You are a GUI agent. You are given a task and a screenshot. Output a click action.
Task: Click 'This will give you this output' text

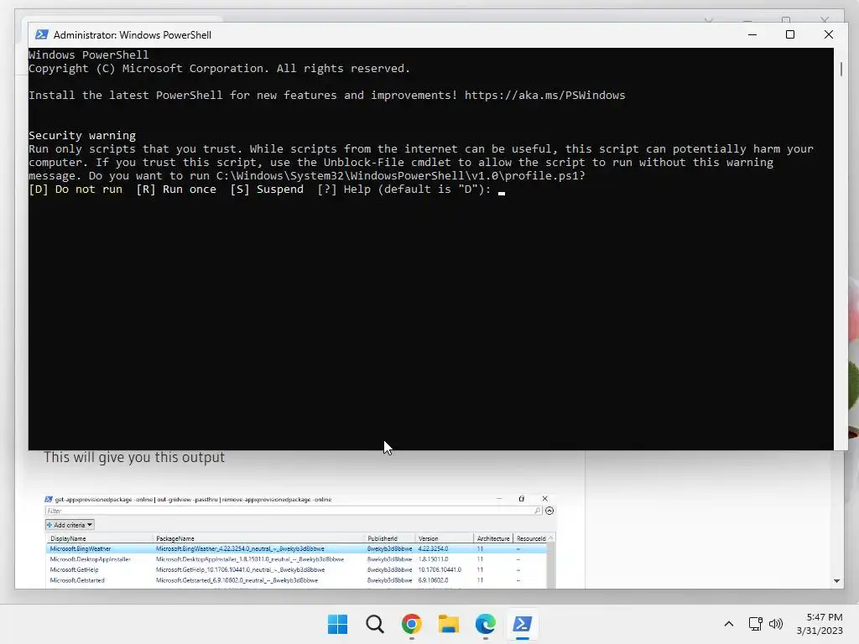point(134,457)
